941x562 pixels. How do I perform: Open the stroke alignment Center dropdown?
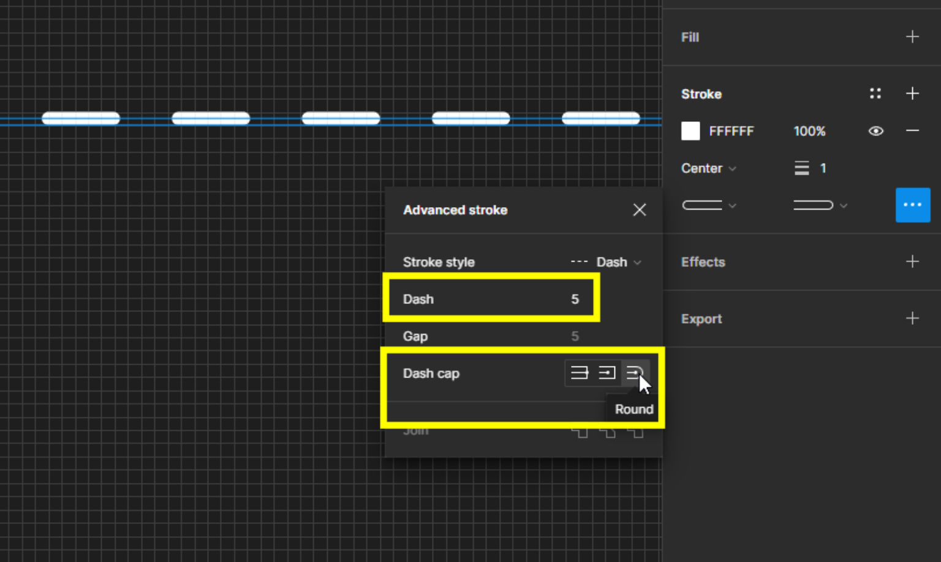pyautogui.click(x=708, y=168)
